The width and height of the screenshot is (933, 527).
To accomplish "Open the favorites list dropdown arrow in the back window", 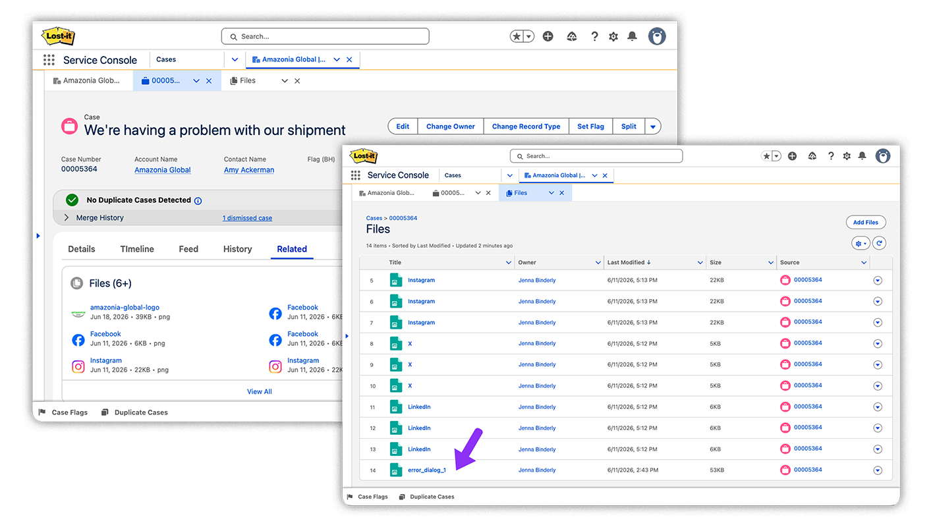I will point(528,36).
